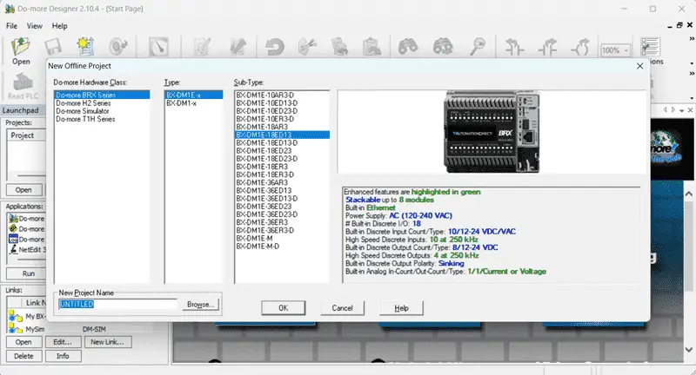Click the Cancel button in the dialog

coord(342,307)
